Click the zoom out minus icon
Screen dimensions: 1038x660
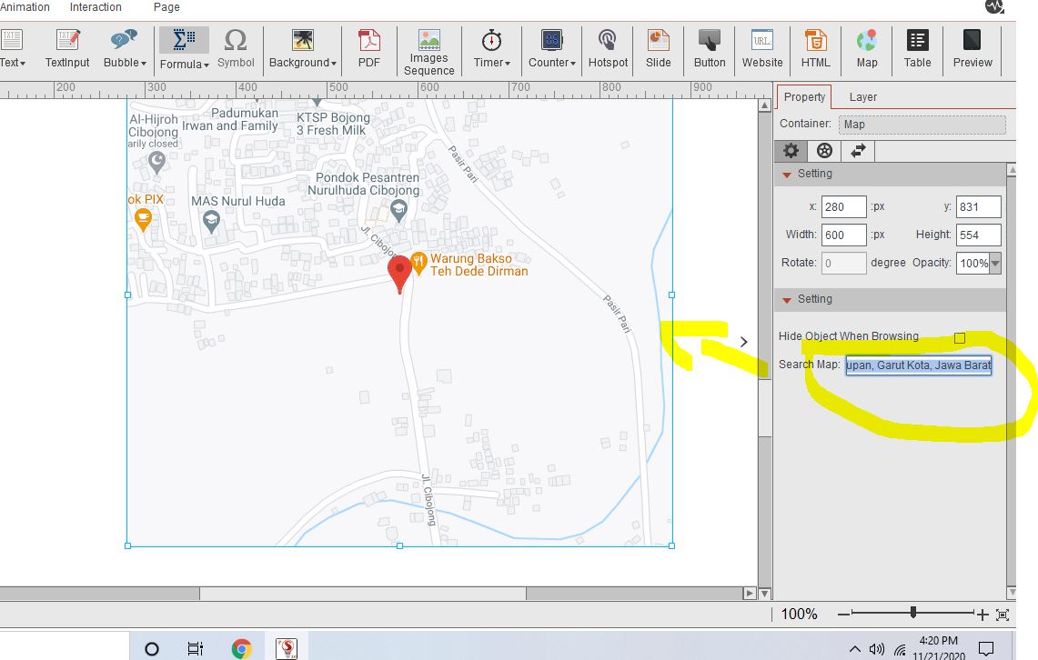point(843,615)
